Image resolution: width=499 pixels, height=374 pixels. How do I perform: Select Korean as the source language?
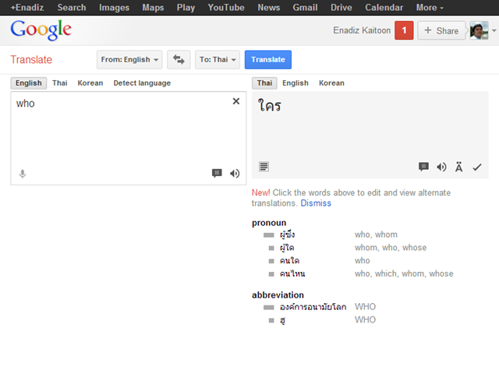90,83
